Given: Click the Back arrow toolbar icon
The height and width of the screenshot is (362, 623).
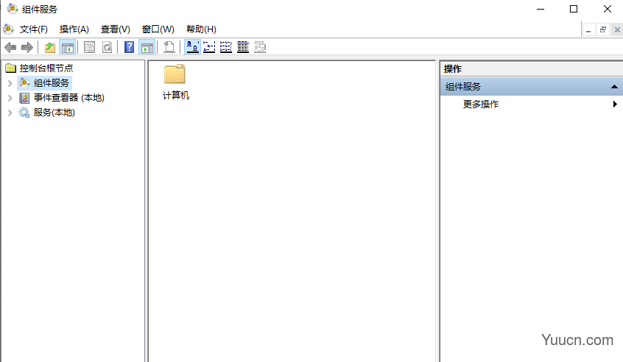Looking at the screenshot, I should pyautogui.click(x=10, y=48).
